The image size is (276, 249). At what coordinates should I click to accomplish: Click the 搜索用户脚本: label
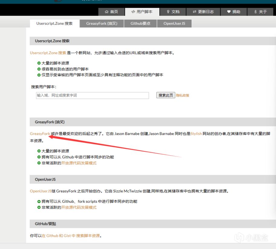[x=44, y=87]
